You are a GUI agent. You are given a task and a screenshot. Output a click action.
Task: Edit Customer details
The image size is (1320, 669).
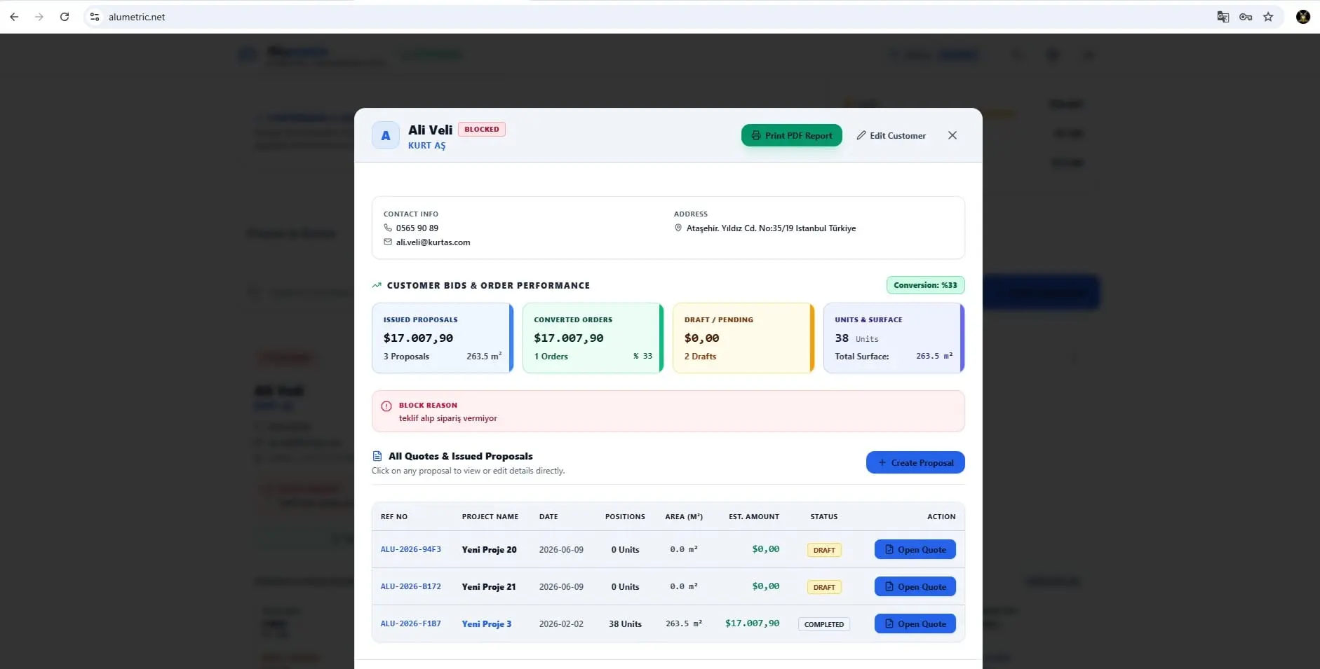tap(891, 135)
